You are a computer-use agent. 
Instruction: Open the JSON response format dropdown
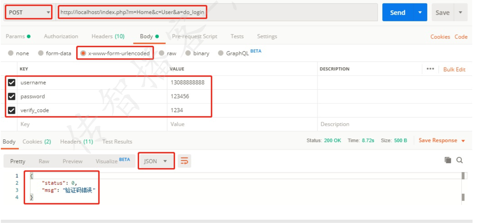click(156, 161)
